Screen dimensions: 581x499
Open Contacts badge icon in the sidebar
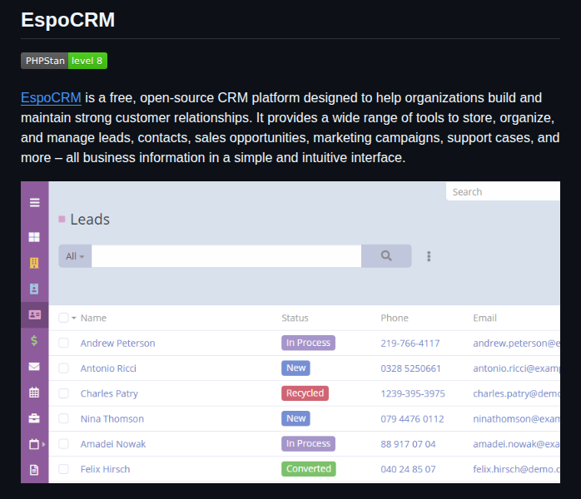[34, 289]
